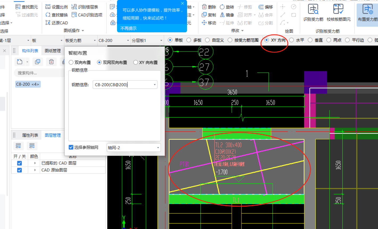Screen dimensions: 378x229
Task: Select the C8-200 <4> component item
Action: (28, 84)
